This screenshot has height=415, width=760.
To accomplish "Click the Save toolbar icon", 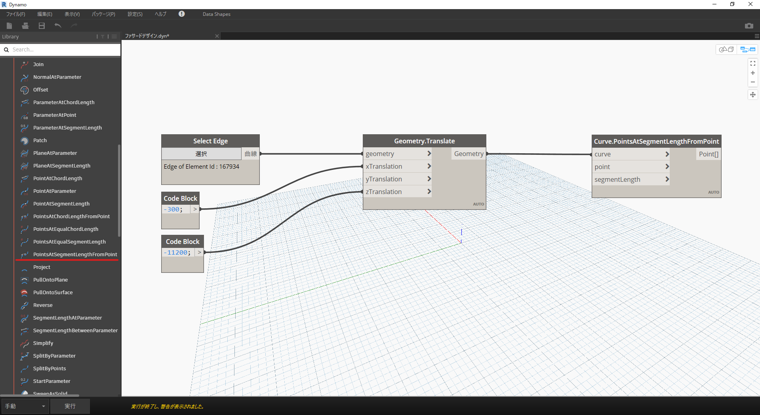I will point(42,26).
